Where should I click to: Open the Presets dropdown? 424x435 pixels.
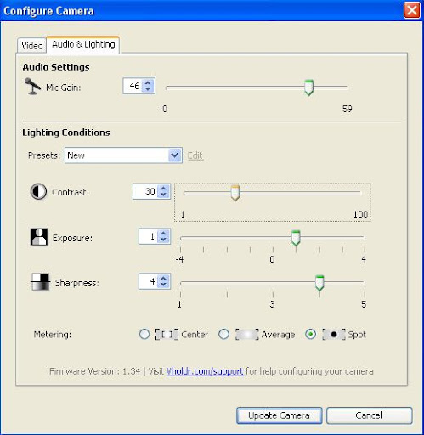pyautogui.click(x=175, y=155)
